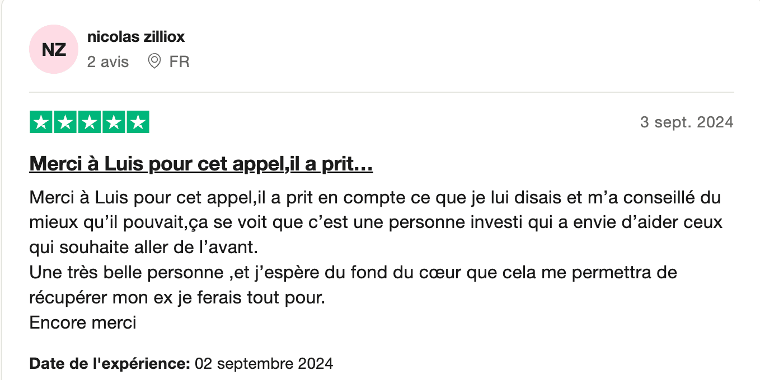760x380 pixels.
Task: Click the line "récupérer mon ex je ferais tout pour."
Action: pos(177,297)
